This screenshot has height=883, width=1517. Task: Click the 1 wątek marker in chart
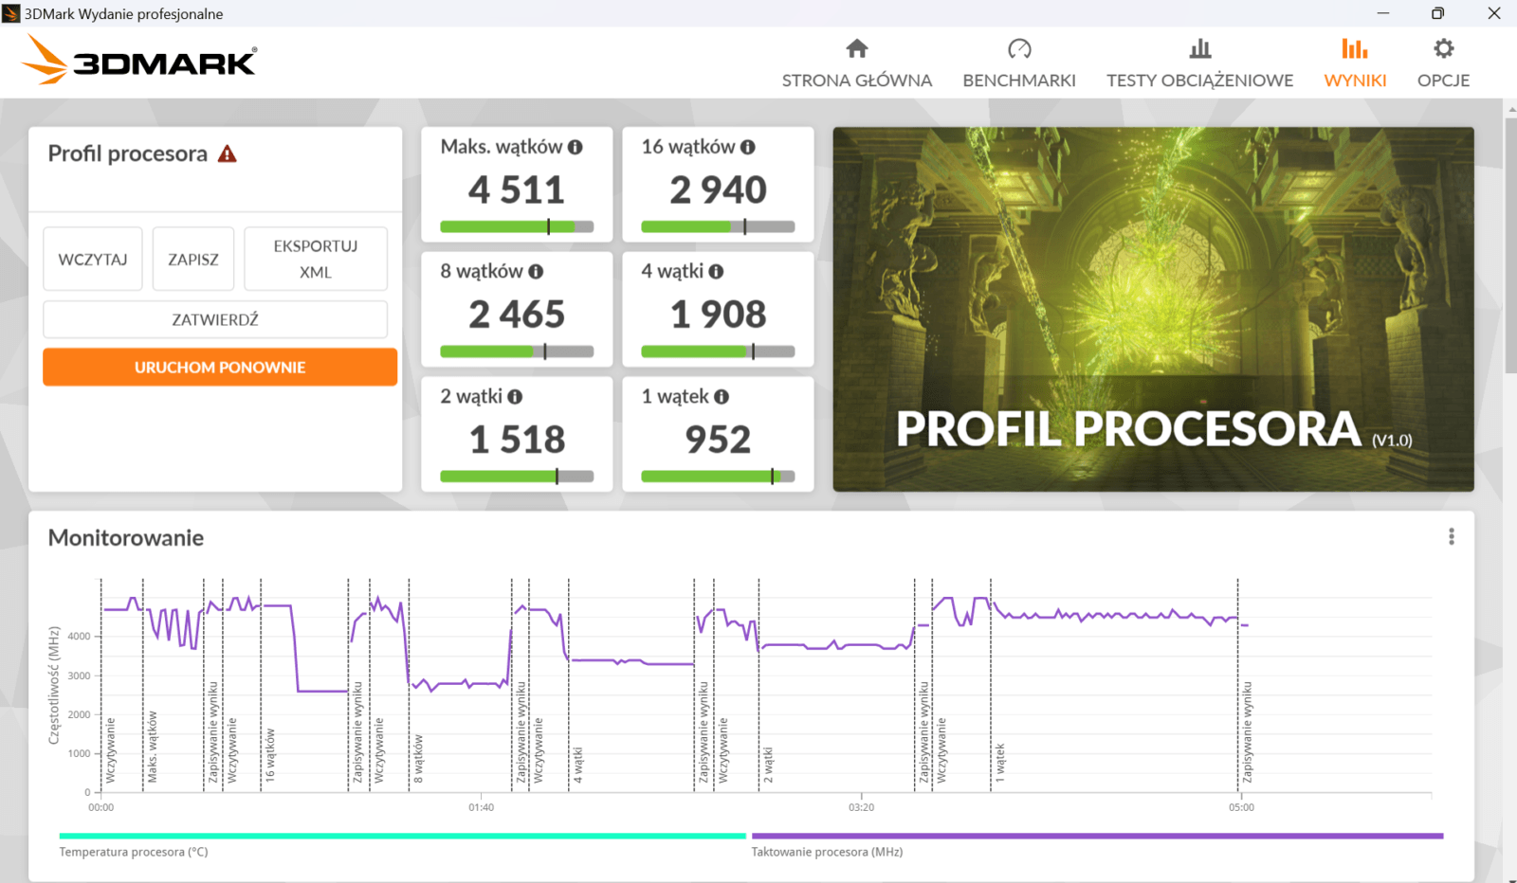(999, 763)
